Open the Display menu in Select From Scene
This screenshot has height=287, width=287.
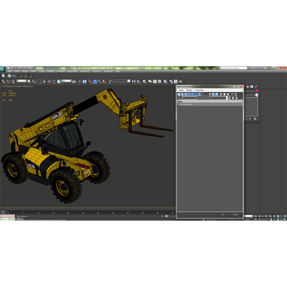tap(189, 90)
